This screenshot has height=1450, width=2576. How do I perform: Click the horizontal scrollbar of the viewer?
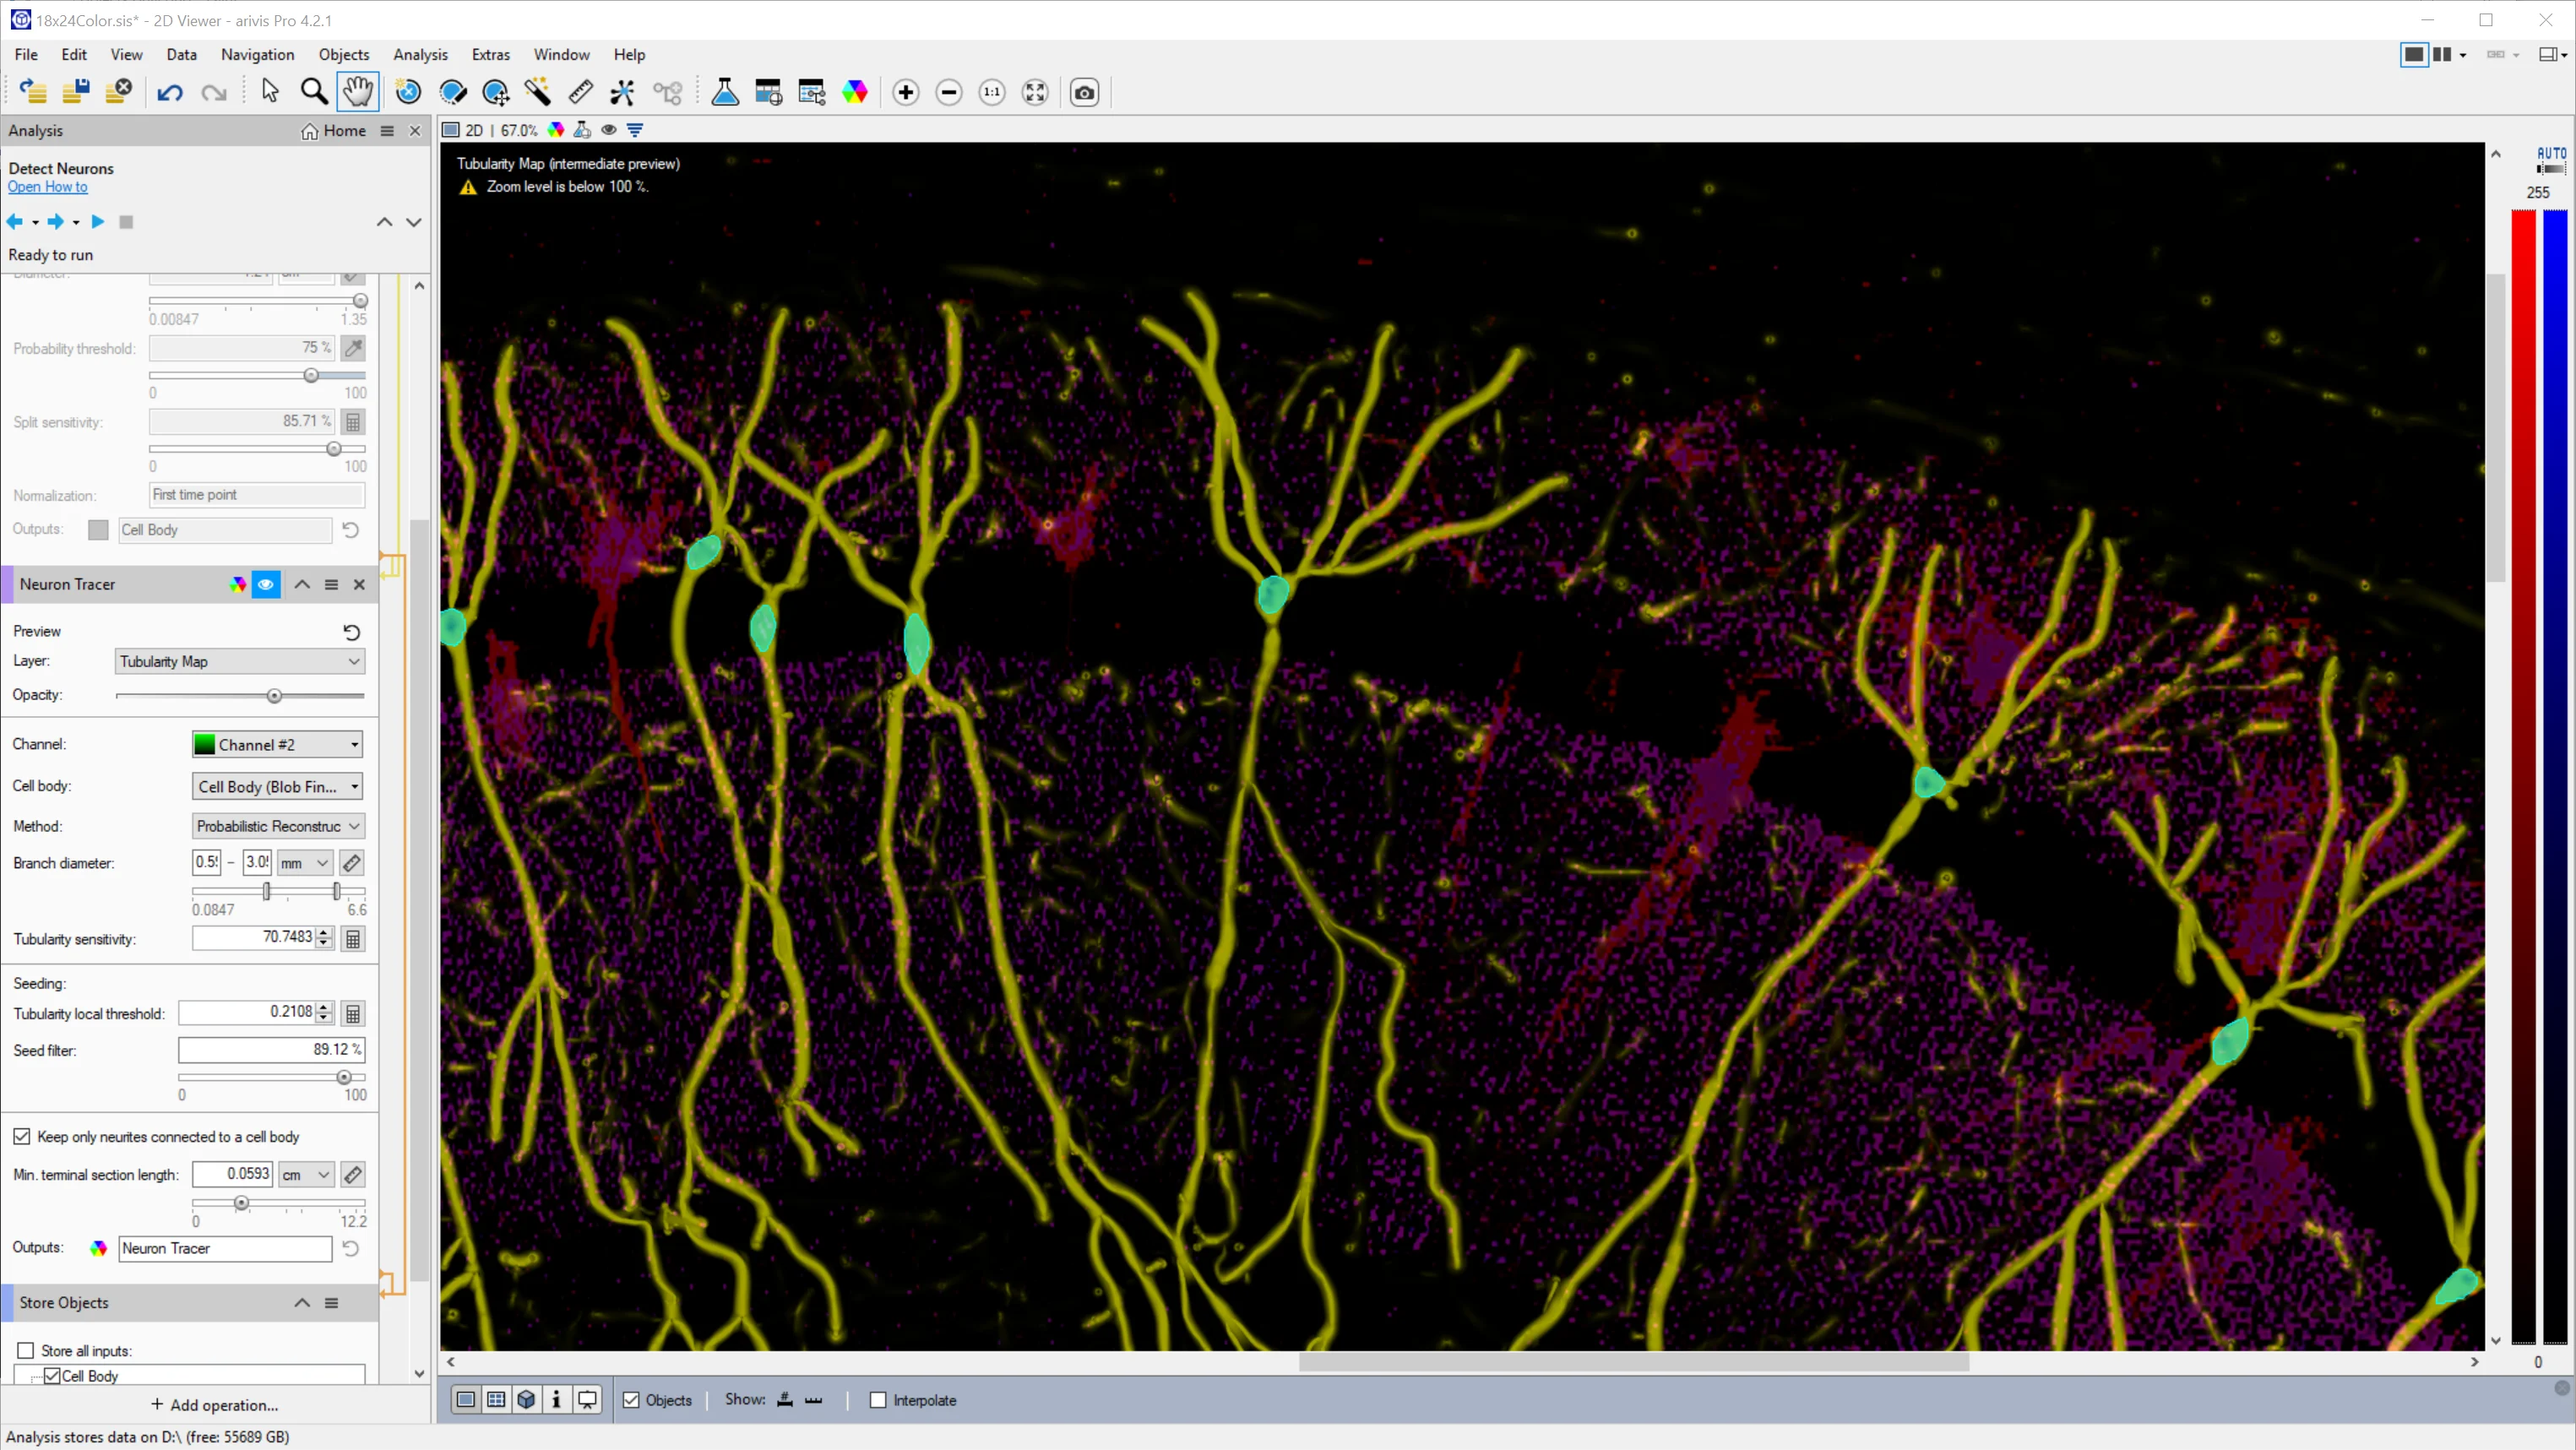(x=1633, y=1362)
